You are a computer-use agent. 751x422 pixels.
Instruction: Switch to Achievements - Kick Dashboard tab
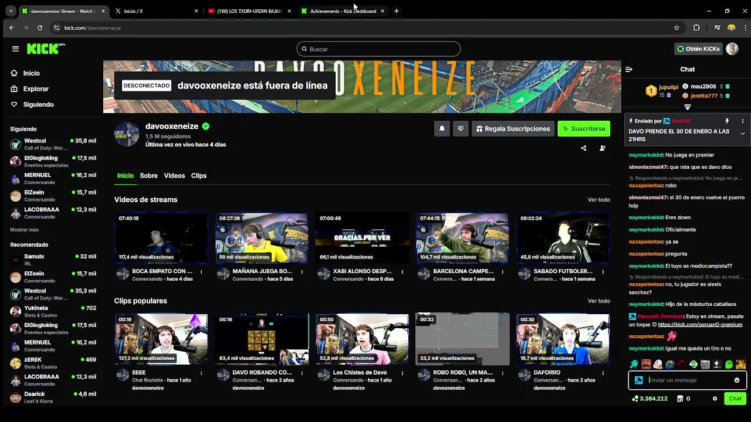[x=343, y=11]
